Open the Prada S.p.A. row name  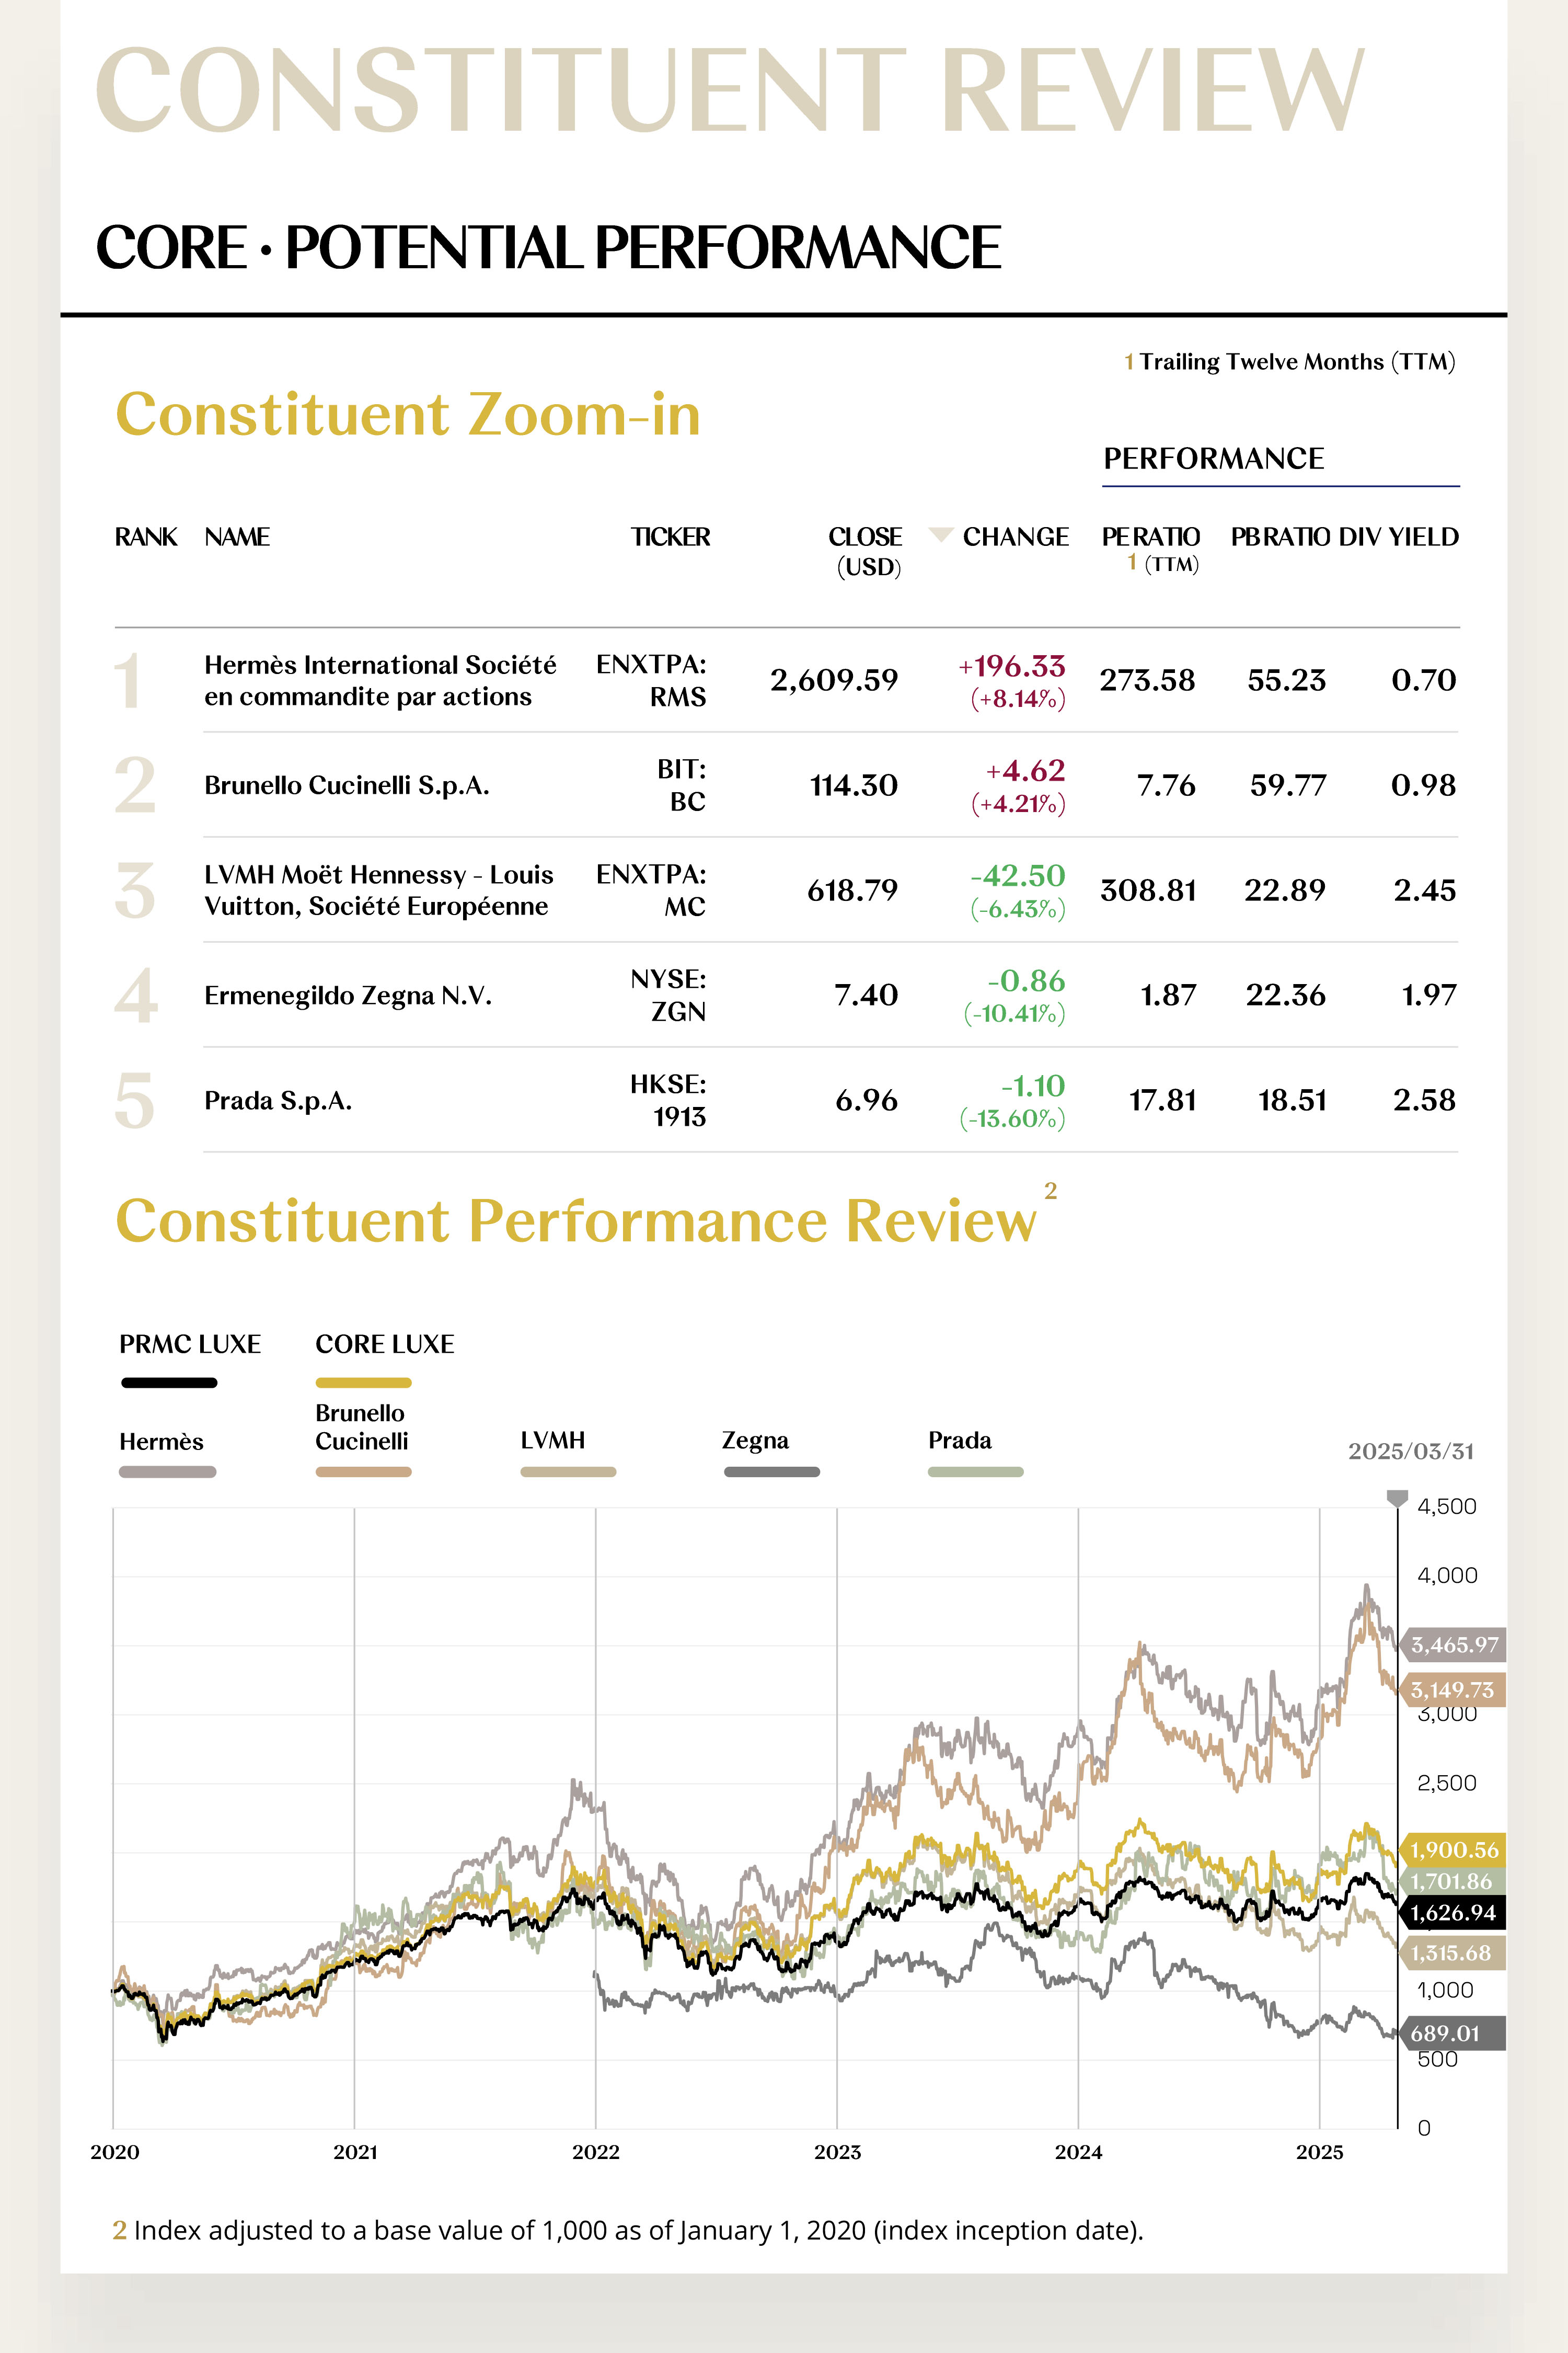pyautogui.click(x=278, y=1101)
